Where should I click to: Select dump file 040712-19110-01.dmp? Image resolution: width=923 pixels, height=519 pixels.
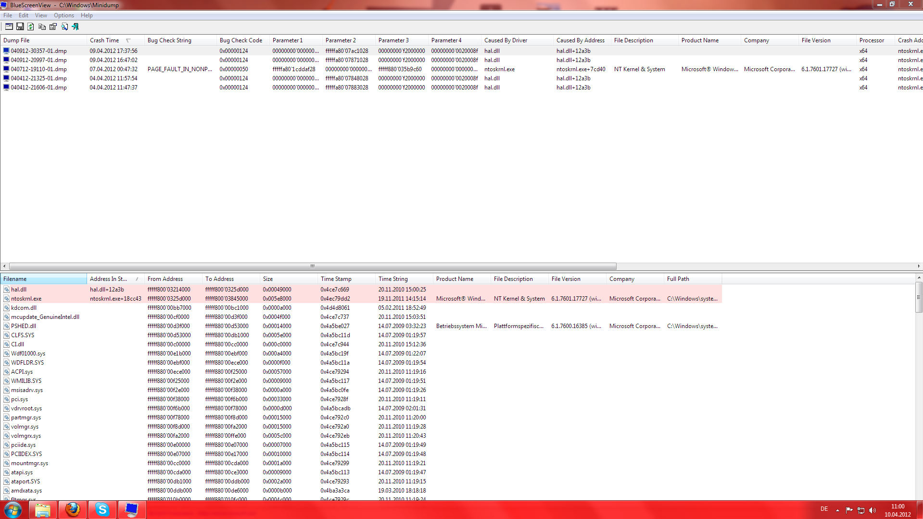click(38, 69)
